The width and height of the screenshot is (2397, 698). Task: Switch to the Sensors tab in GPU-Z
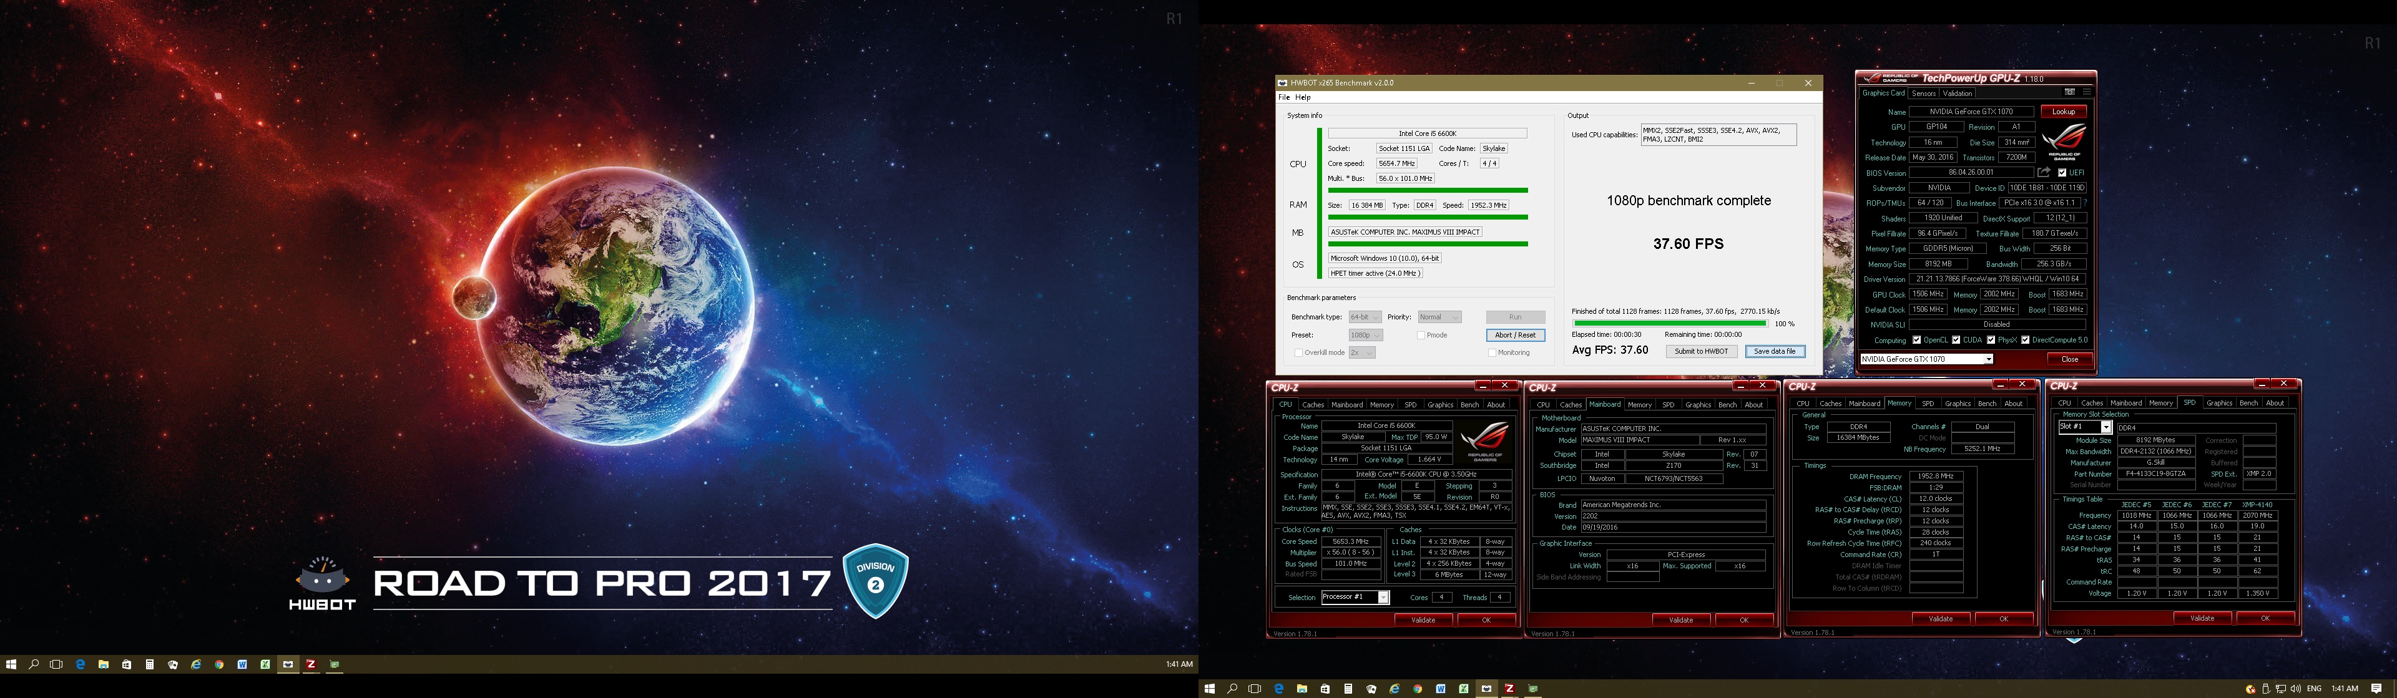(x=1923, y=93)
